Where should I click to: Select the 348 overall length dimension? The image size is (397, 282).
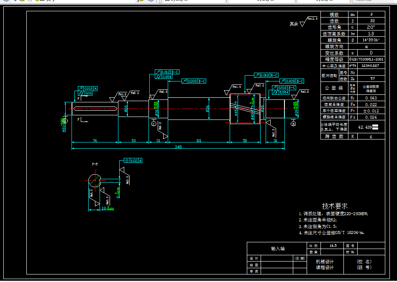pos(178,147)
